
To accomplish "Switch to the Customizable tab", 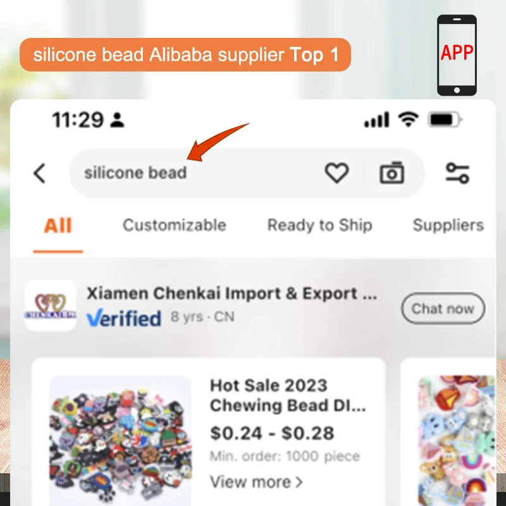I will tap(175, 225).
